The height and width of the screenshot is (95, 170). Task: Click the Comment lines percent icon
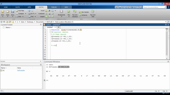pyautogui.click(x=46, y=14)
